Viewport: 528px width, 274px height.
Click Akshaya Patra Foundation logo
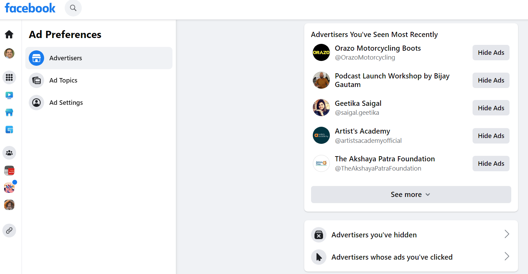pos(321,163)
